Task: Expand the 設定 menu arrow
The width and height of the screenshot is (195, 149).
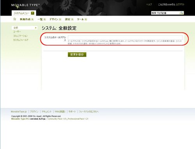Action: pos(72,19)
